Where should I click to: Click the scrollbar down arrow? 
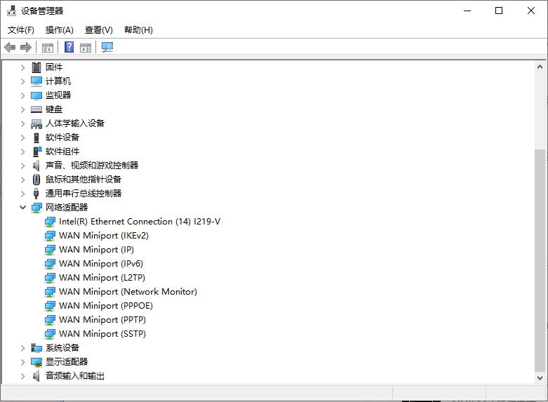click(x=540, y=378)
